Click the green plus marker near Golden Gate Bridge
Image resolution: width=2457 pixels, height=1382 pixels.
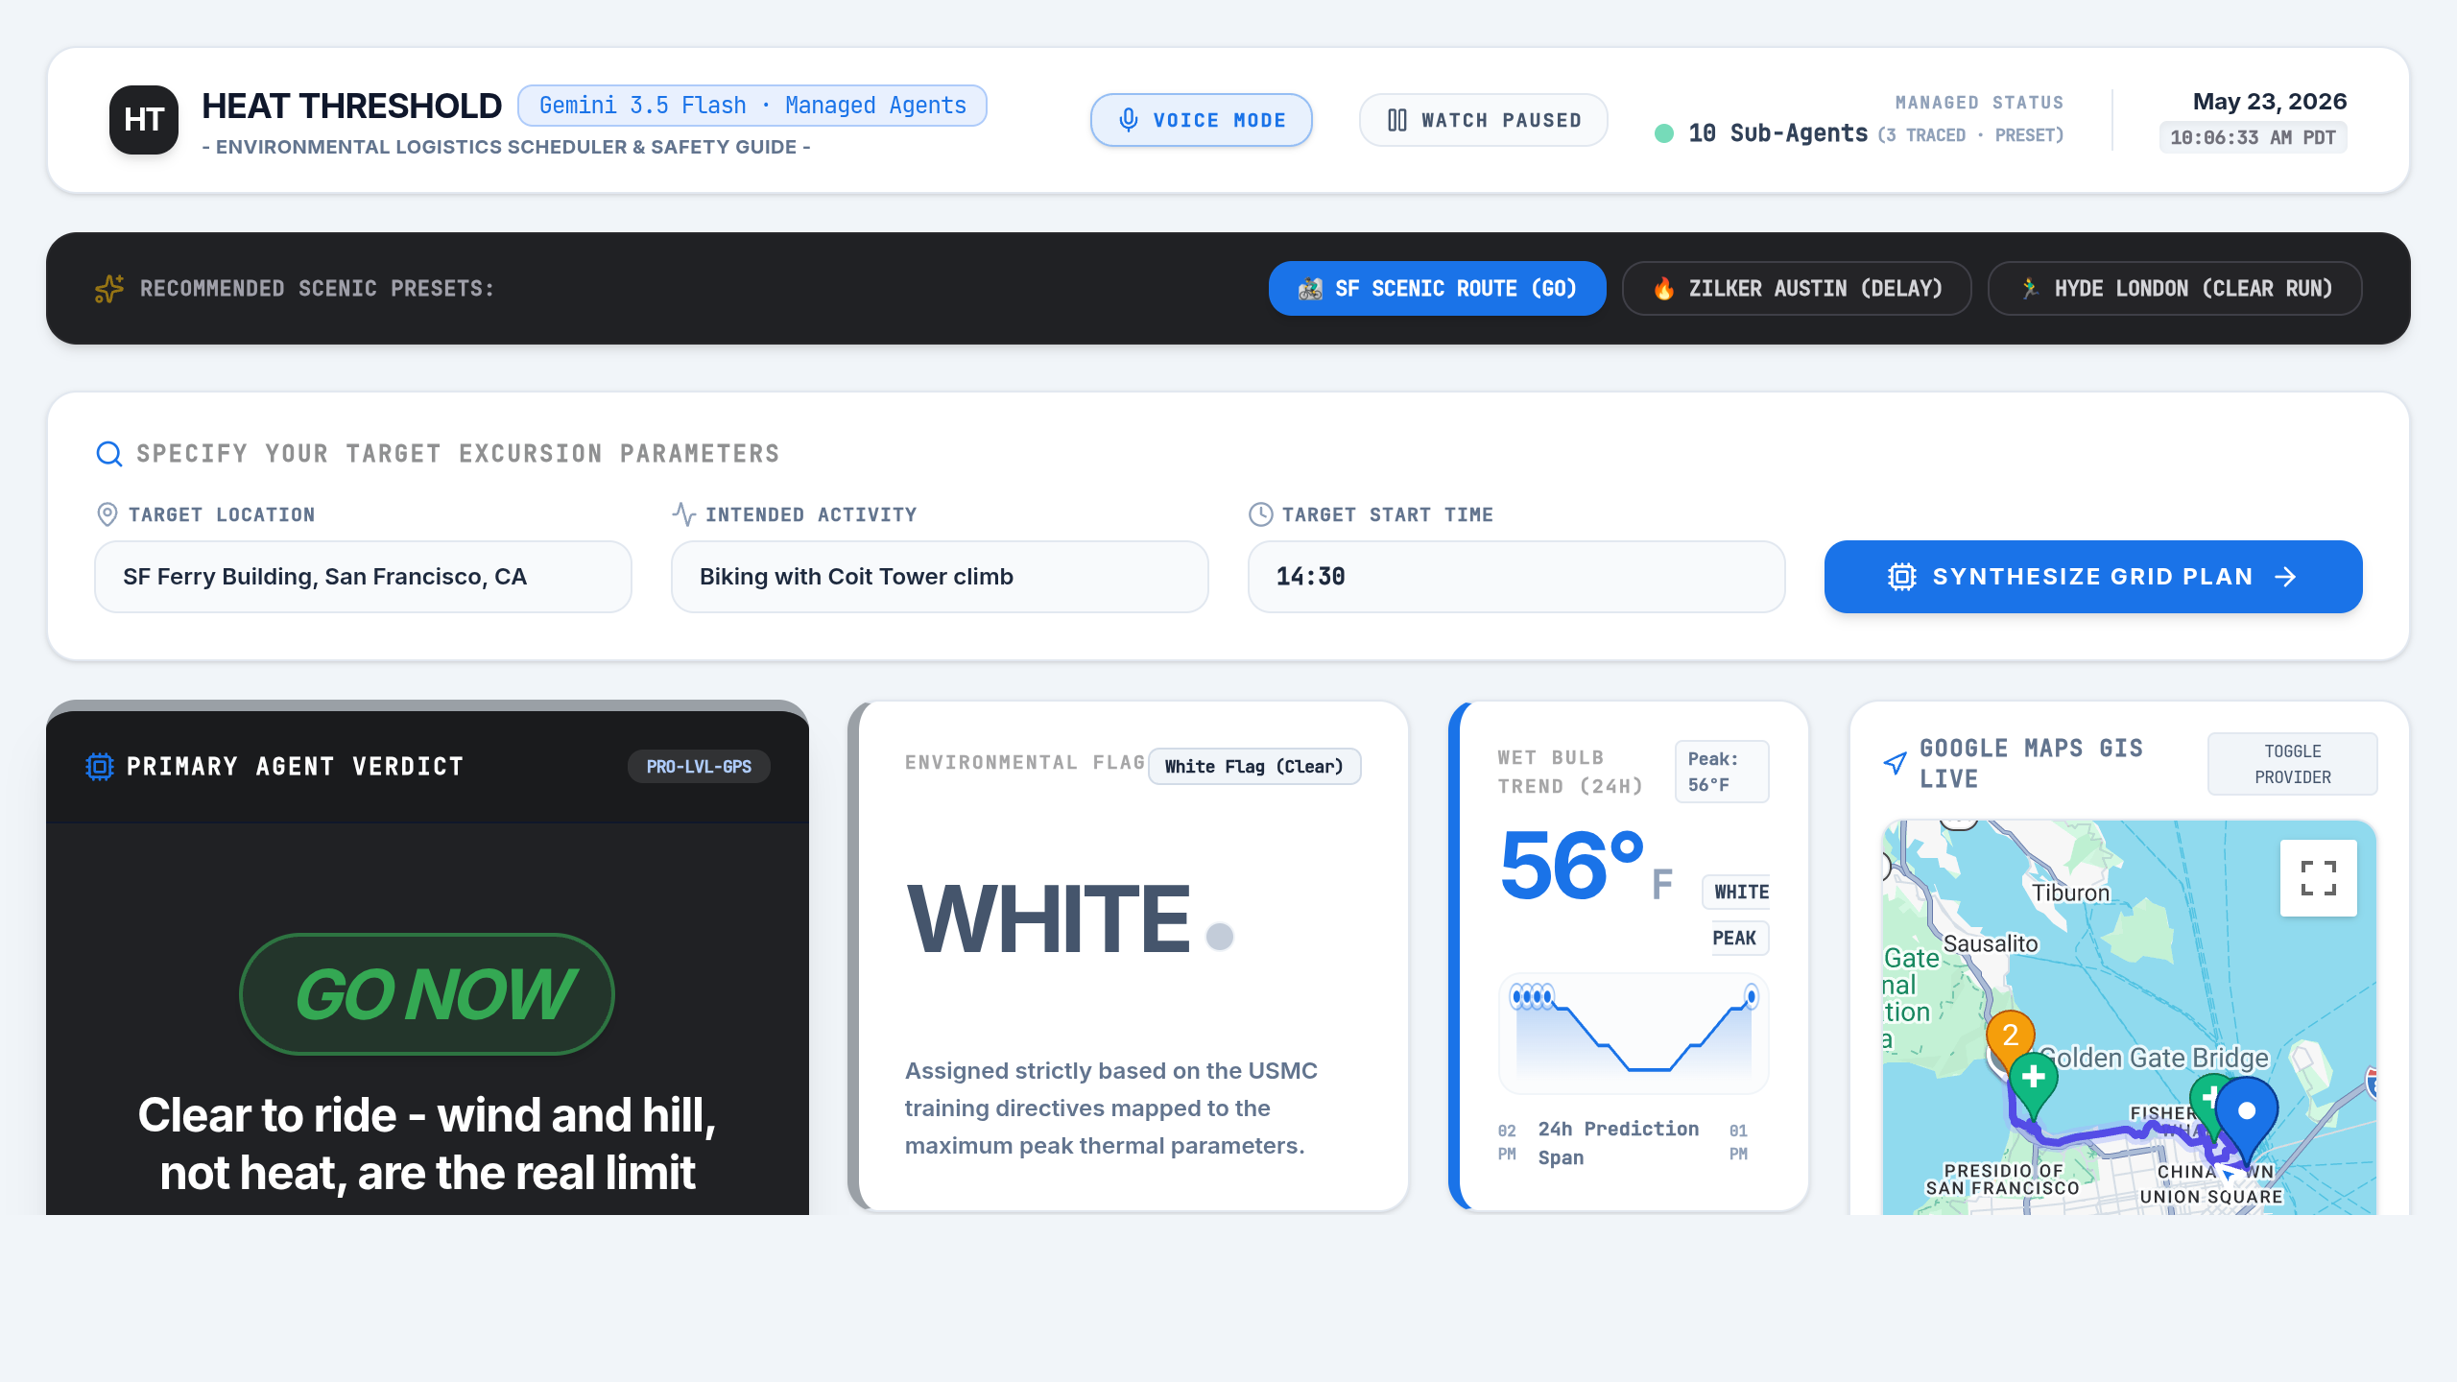point(2033,1084)
